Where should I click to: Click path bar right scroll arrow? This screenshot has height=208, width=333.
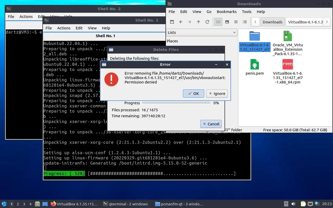click(327, 22)
